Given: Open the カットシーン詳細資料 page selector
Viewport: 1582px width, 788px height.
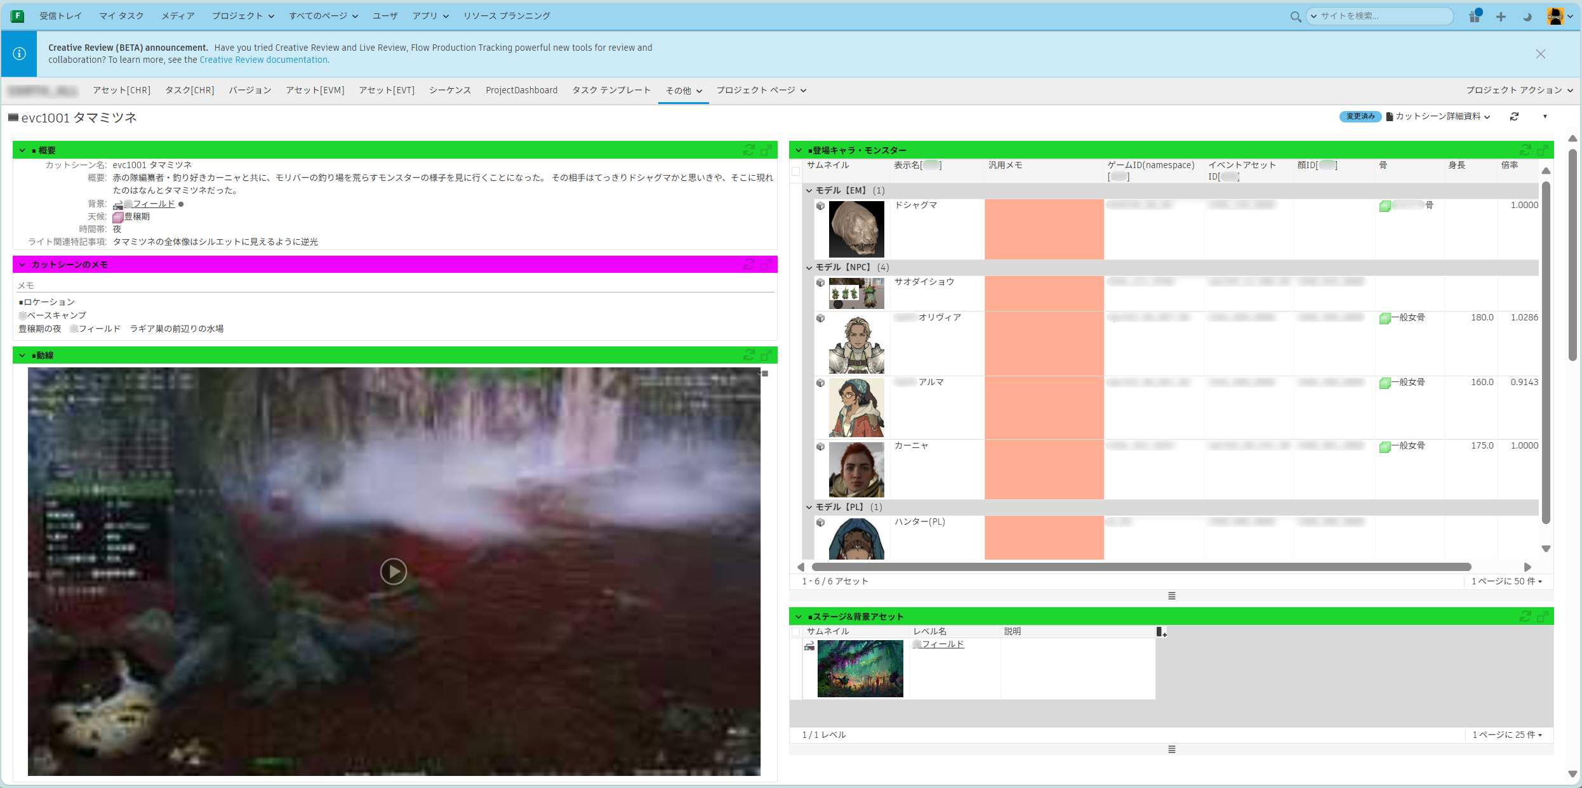Looking at the screenshot, I should tap(1439, 117).
